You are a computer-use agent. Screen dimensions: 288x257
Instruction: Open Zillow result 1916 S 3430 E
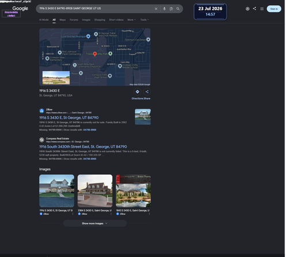click(69, 118)
